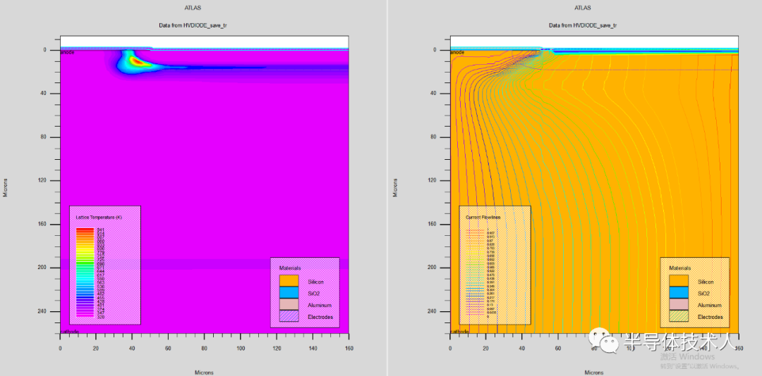762x376 pixels.
Task: Click the horizontal 'Microns' axis title of left plot
Action: click(x=204, y=372)
